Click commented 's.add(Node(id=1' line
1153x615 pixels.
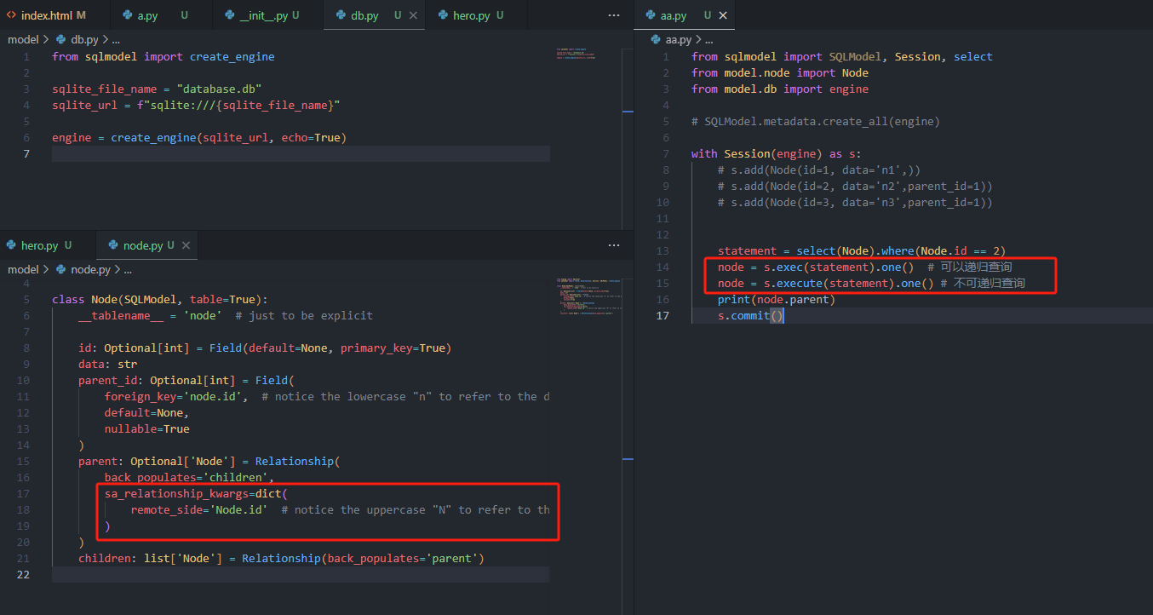819,170
